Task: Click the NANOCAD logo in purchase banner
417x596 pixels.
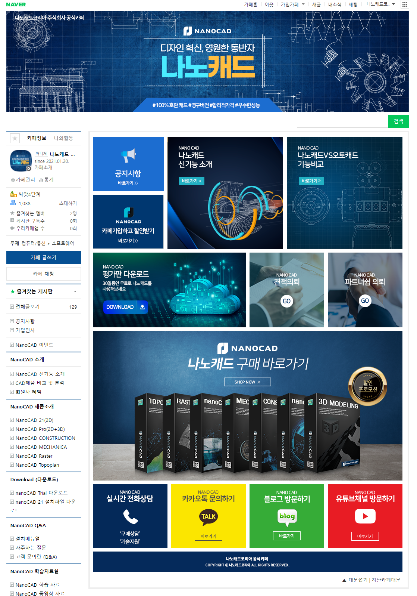Action: tap(248, 348)
